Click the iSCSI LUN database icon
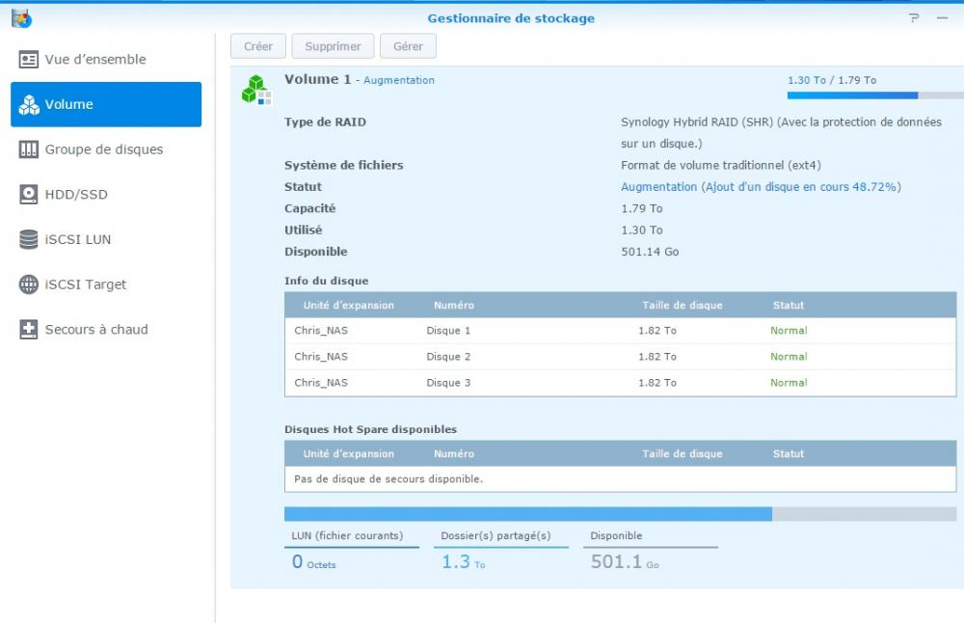The image size is (964, 623). tap(29, 240)
